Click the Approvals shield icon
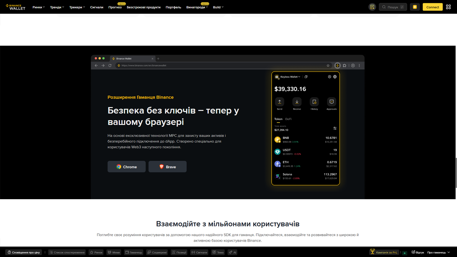The image size is (457, 257). pyautogui.click(x=332, y=102)
